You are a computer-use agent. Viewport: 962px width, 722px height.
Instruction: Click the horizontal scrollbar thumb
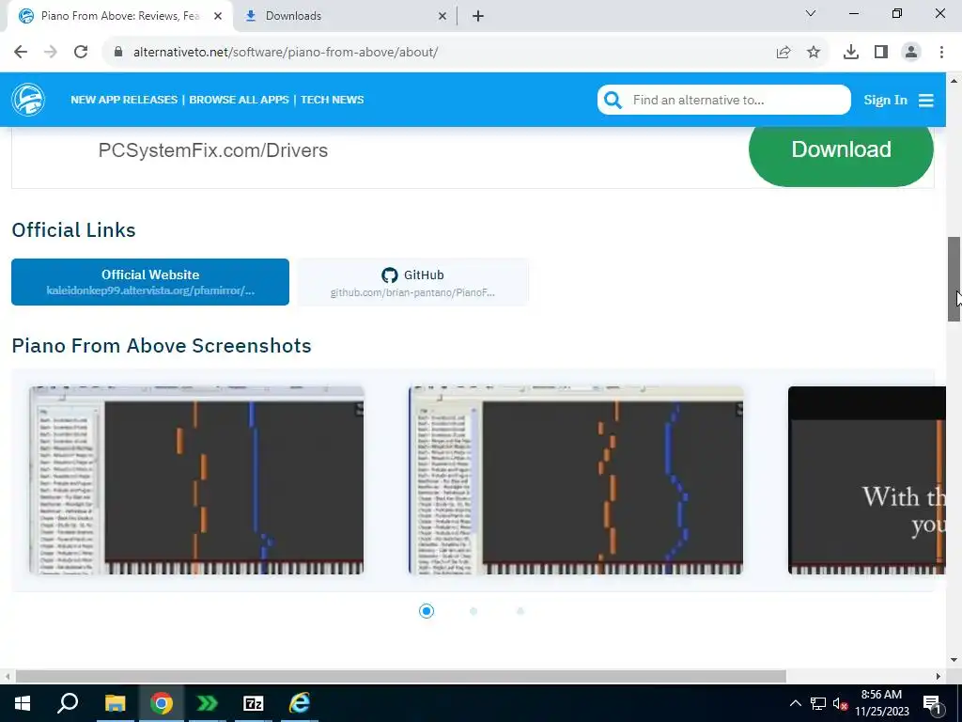(400, 676)
